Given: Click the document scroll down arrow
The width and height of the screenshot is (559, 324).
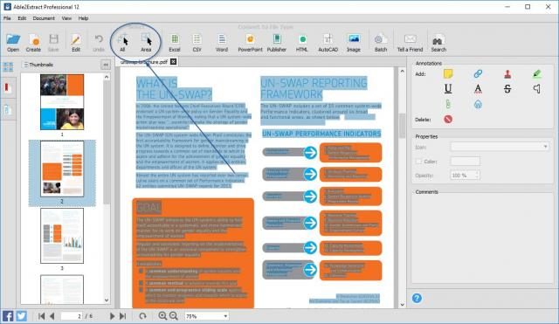Looking at the screenshot, I should point(402,305).
